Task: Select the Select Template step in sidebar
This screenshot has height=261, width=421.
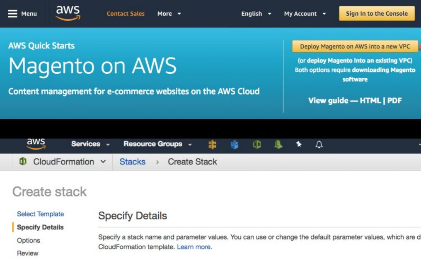Action: point(40,214)
